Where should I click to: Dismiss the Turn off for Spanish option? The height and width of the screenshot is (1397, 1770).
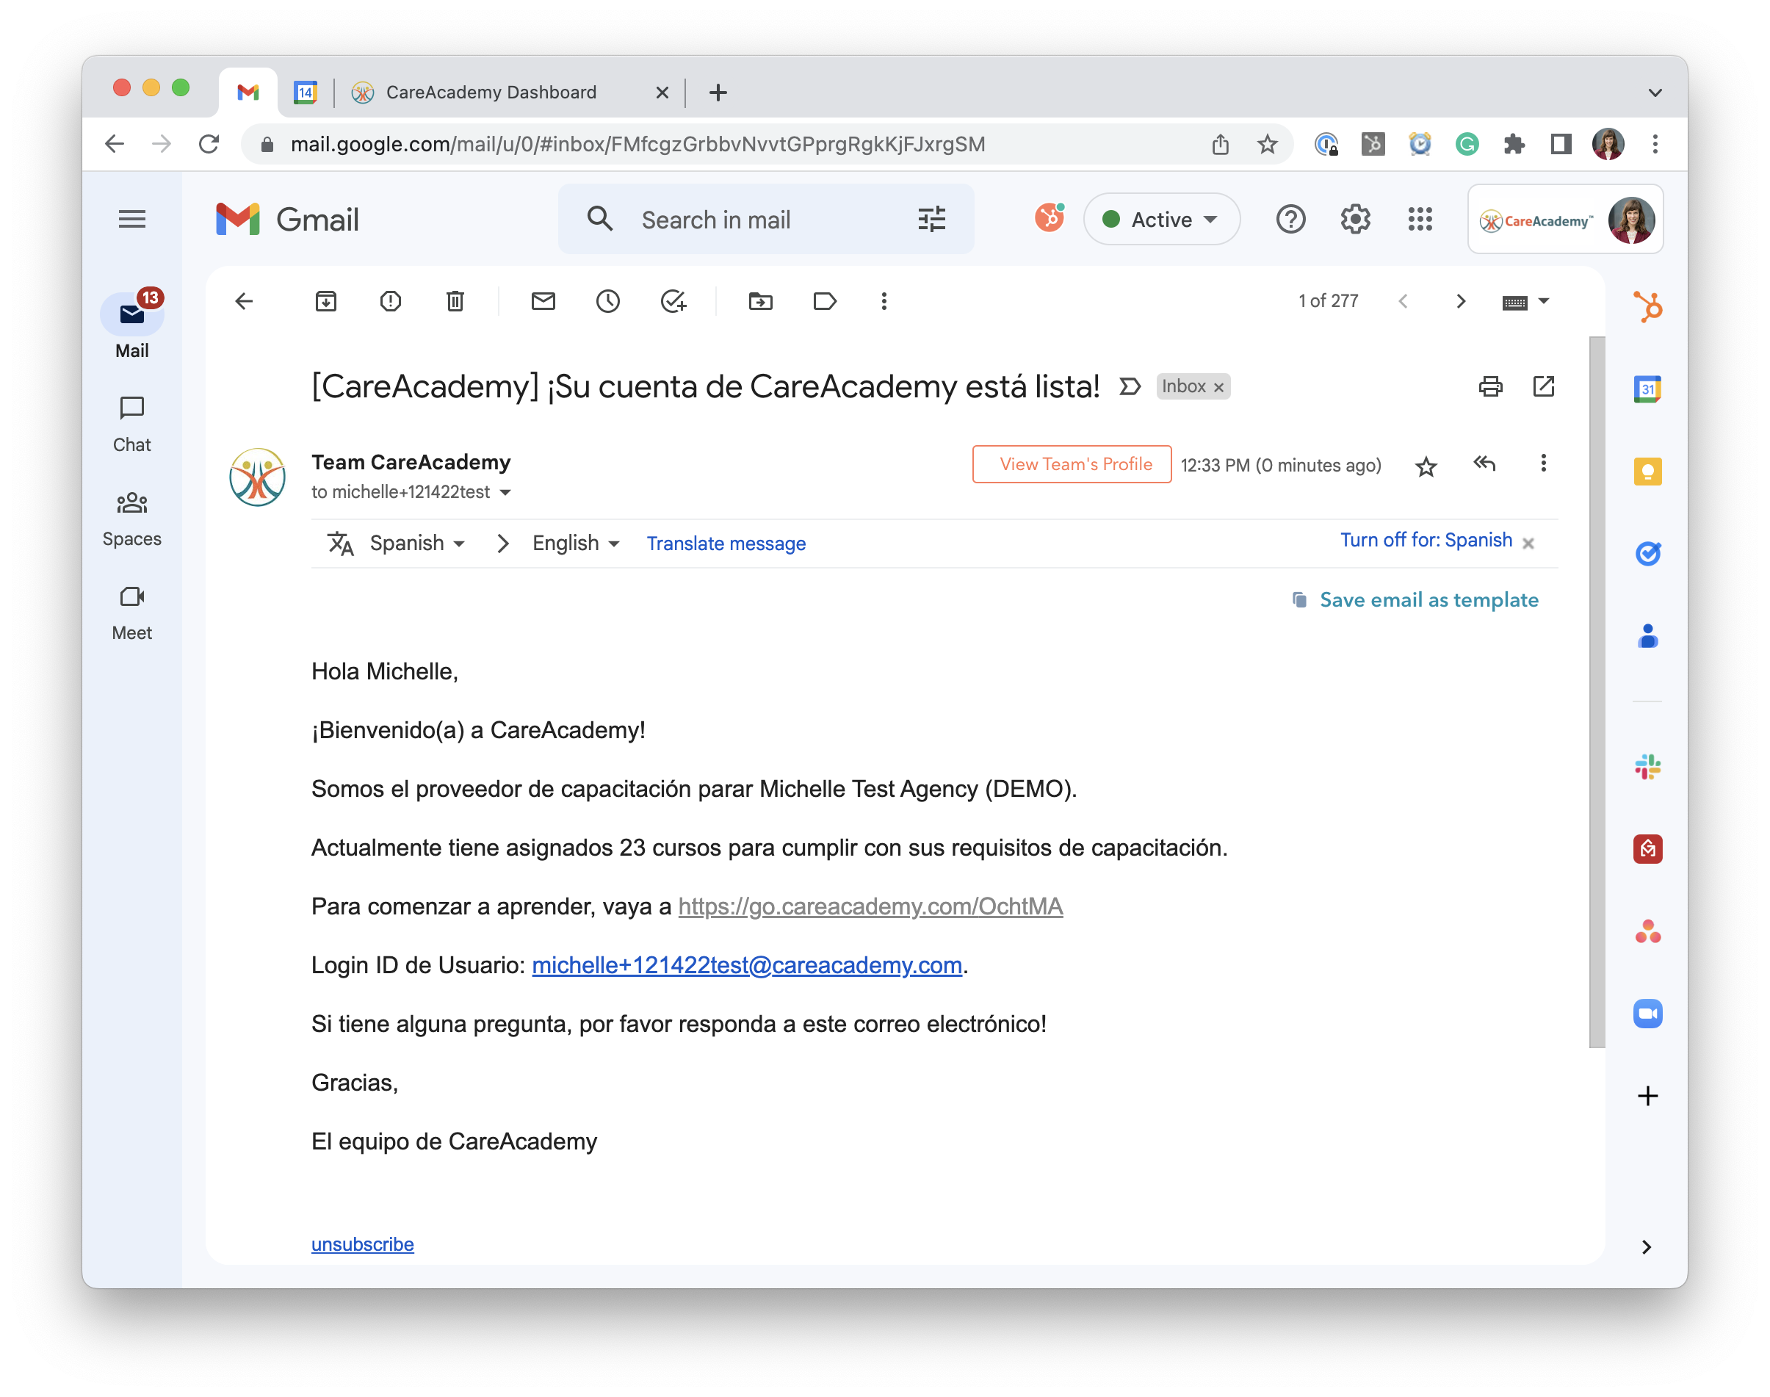coord(1528,543)
